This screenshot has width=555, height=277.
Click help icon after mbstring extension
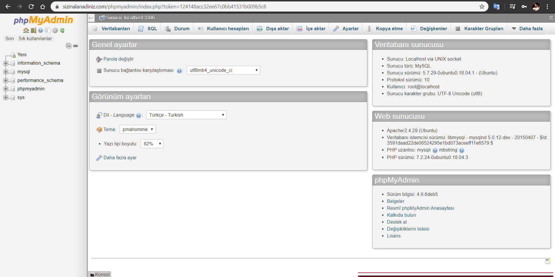coord(462,150)
